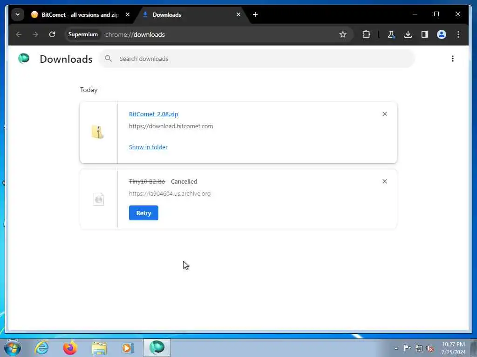
Task: Go forward with the forward arrow
Action: (x=35, y=34)
